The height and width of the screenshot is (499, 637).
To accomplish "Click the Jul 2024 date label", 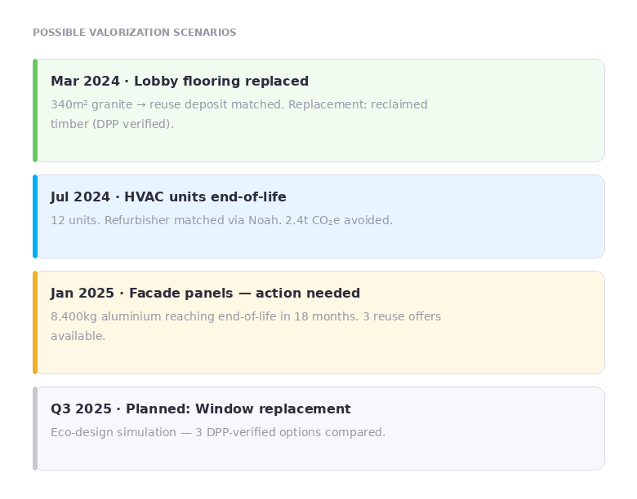I will point(80,197).
